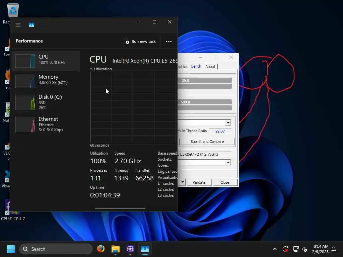343x257 pixels.
Task: Show hidden system tray icons
Action: tap(275, 249)
